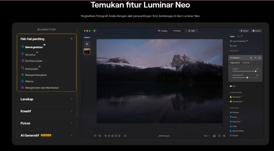Open the Masking tab in Enhance
Viewport: 274px width, 151px height.
246,63
